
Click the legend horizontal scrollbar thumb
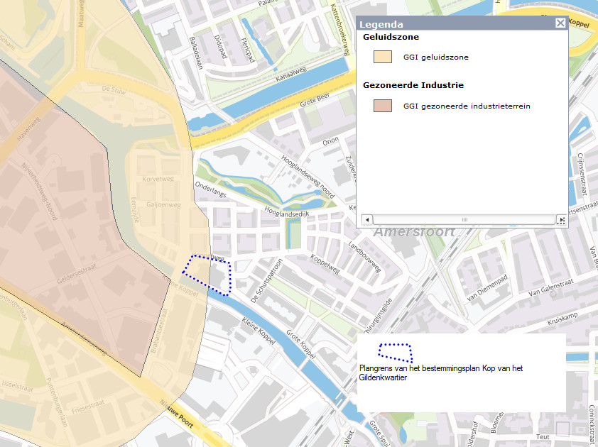[464, 220]
